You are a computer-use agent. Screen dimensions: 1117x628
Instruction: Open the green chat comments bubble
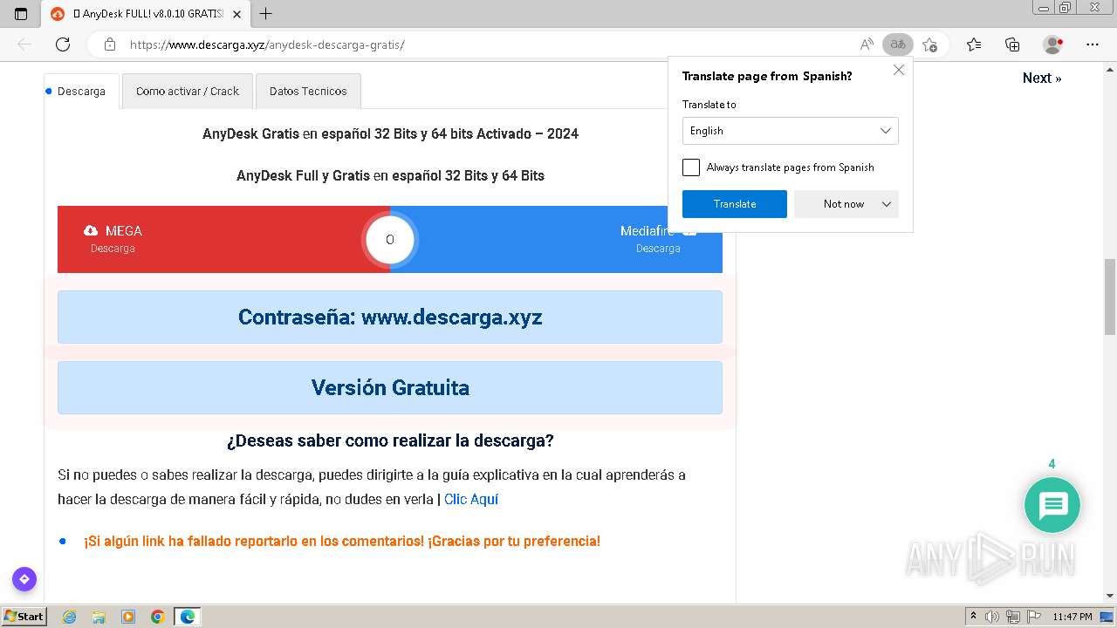(x=1052, y=505)
